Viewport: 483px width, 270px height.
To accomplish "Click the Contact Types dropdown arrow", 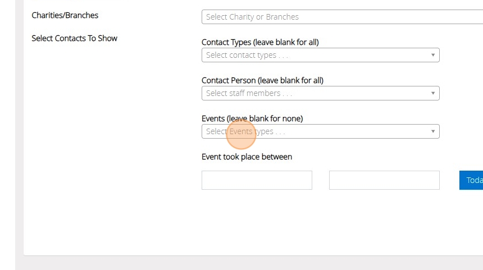I will [x=432, y=55].
